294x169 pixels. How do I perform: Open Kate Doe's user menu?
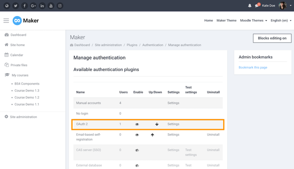[268, 5]
